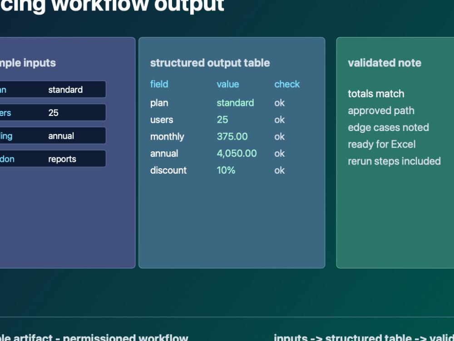This screenshot has height=341, width=454.
Task: Click the '25' sample input field
Action: (x=52, y=112)
